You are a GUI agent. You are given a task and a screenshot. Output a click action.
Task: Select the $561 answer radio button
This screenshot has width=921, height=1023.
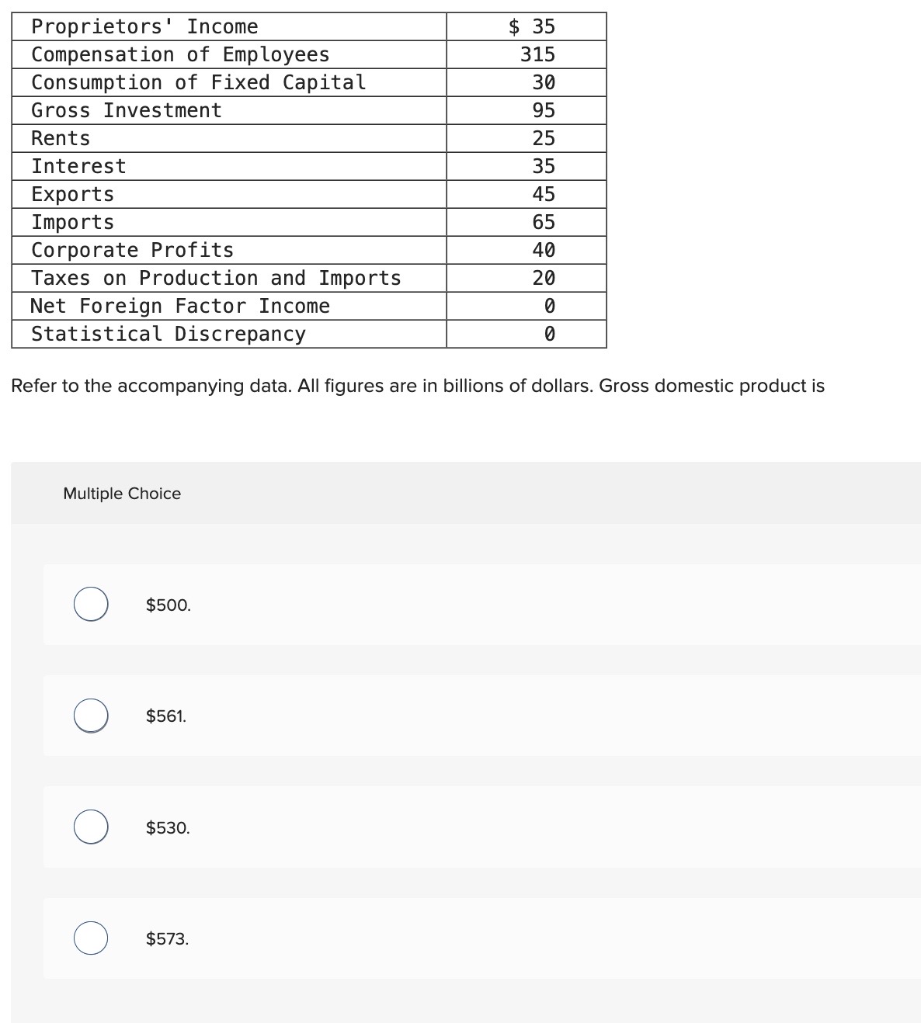[91, 716]
